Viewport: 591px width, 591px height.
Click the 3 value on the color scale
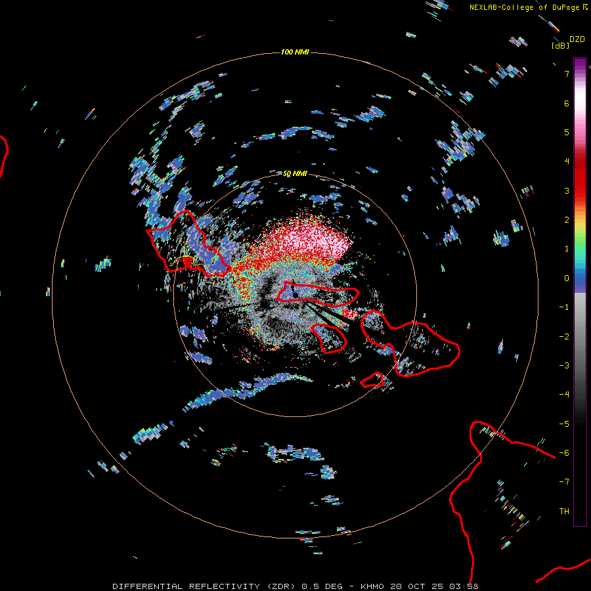pos(567,190)
